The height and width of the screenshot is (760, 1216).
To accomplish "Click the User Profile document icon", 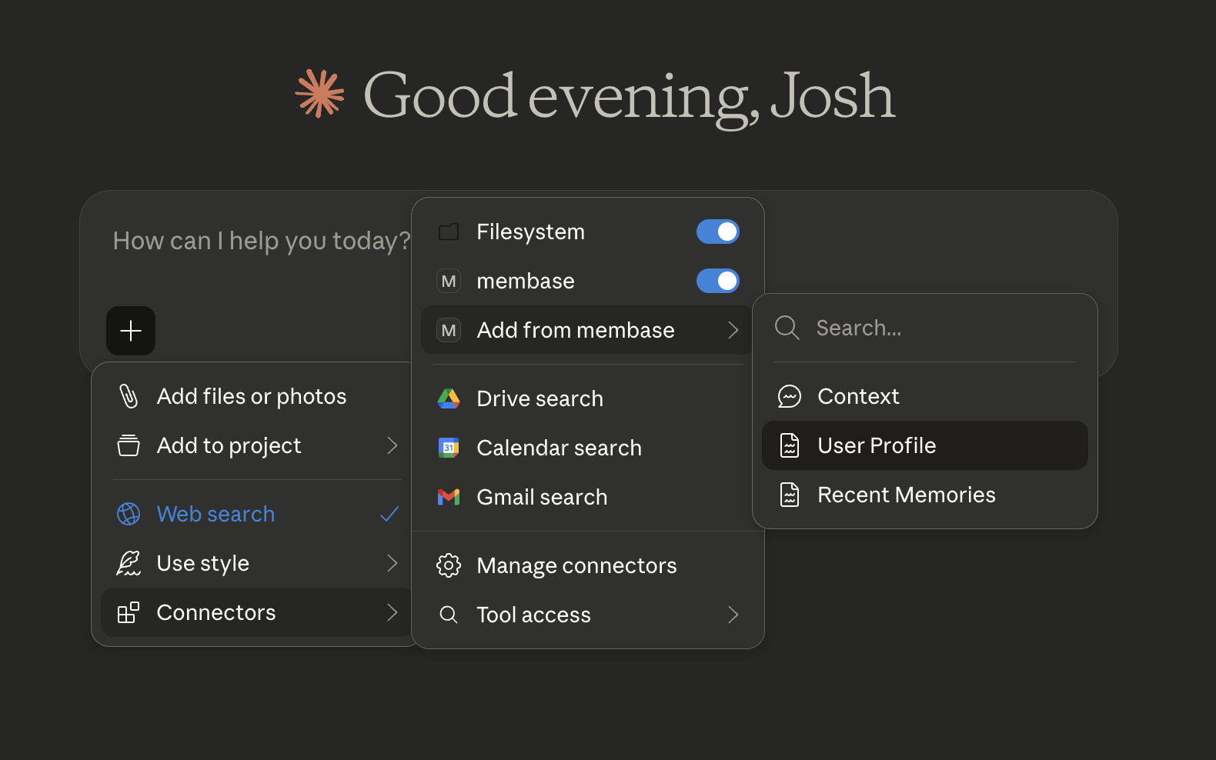I will [x=790, y=445].
